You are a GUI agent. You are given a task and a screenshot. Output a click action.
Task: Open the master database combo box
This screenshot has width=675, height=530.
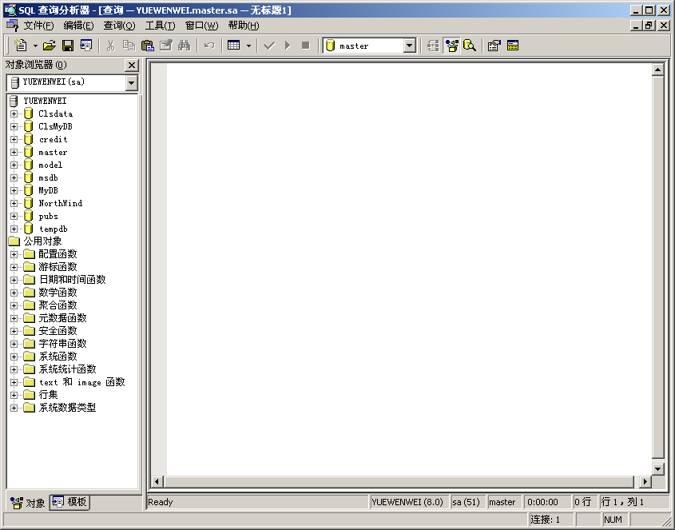369,46
